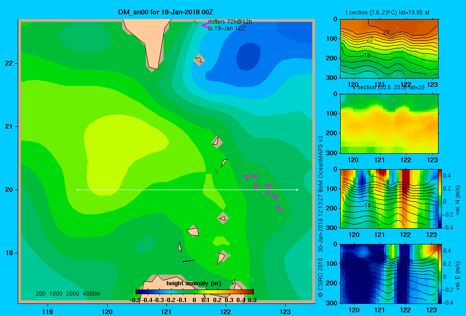Click longitude label 122 on the main map axis
The image size is (466, 316).
tap(226, 311)
